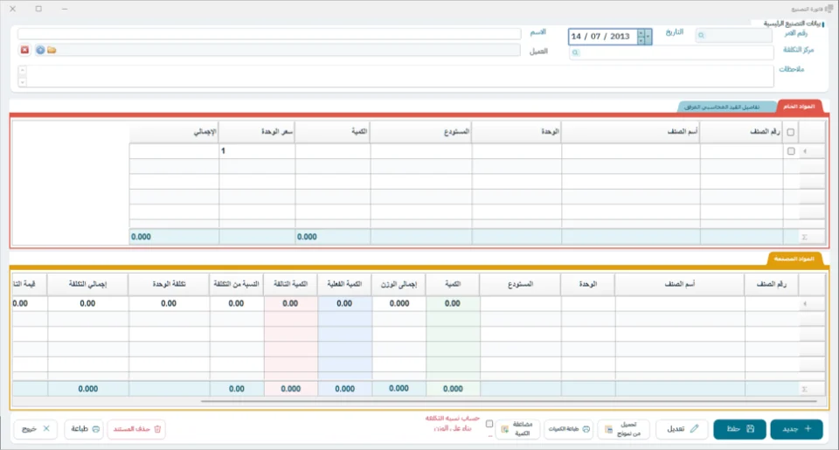839x450 pixels.
Task: Click the trash icon on حذف المستند
Action: point(157,429)
